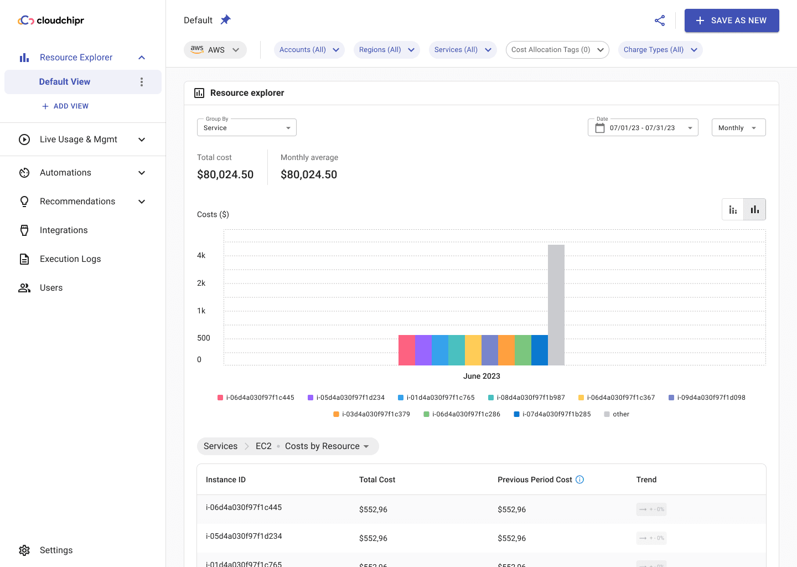Click the Previous Period Cost info icon
Viewport: 797px width, 567px height.
point(579,480)
